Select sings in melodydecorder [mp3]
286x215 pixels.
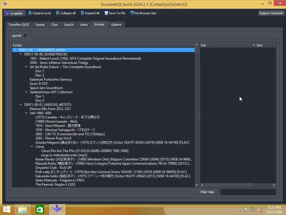pyautogui.click(x=64, y=155)
